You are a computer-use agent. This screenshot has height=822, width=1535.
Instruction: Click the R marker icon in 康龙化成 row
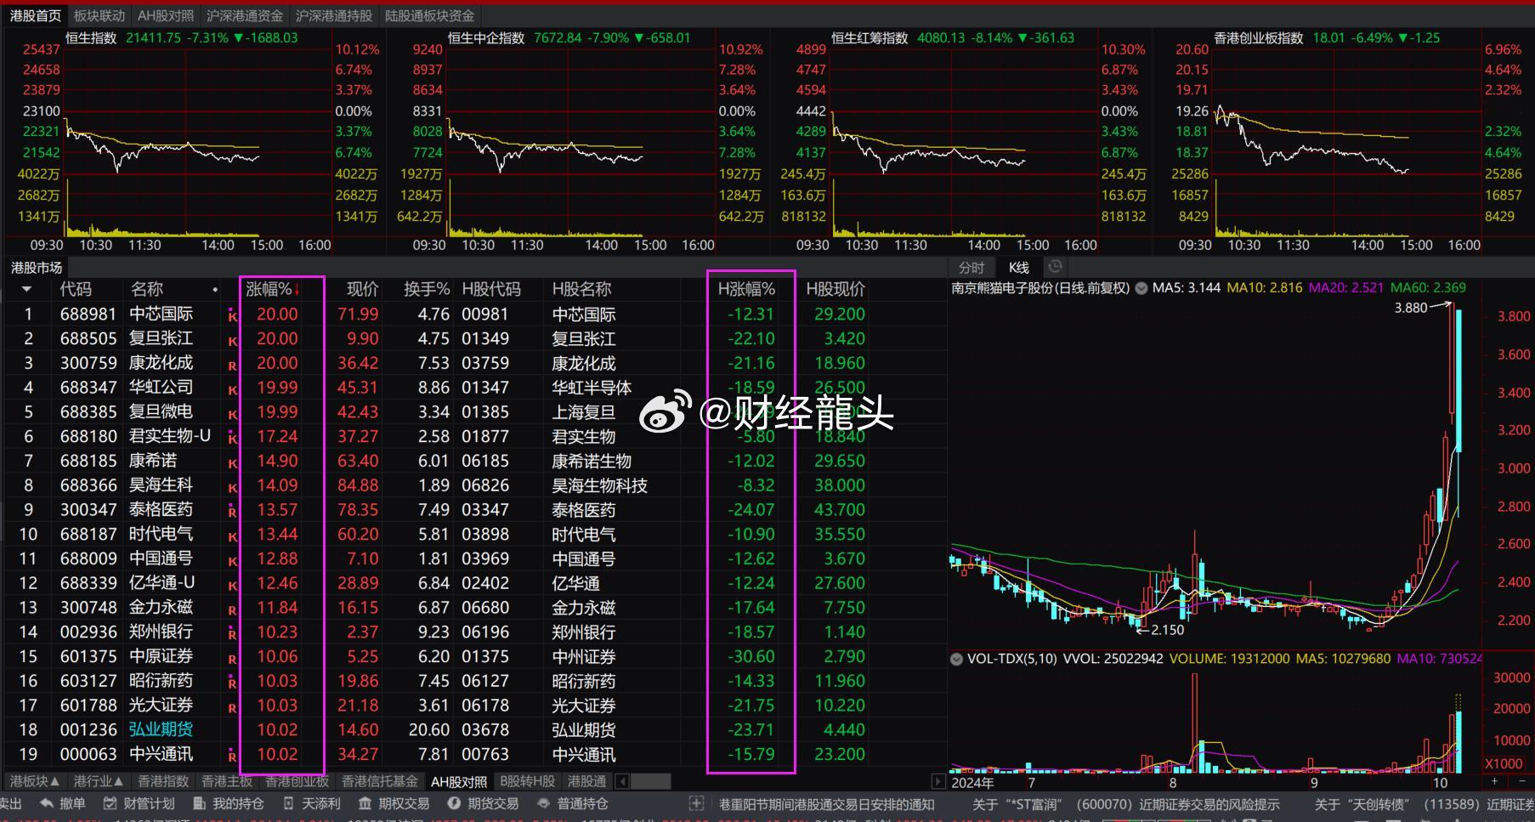click(x=232, y=366)
